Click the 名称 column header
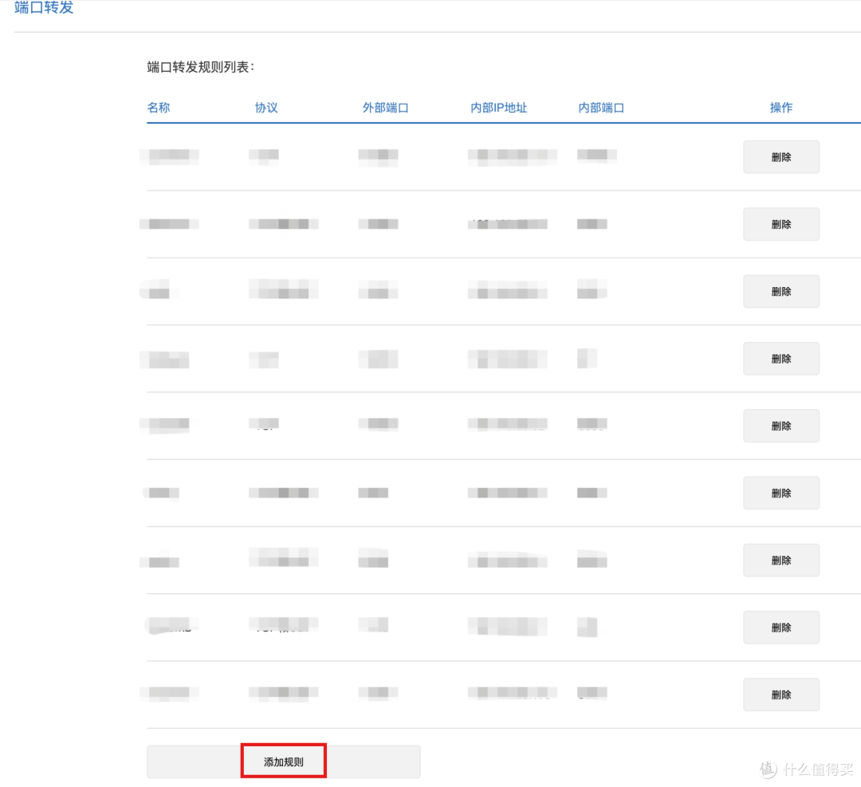 (x=159, y=108)
